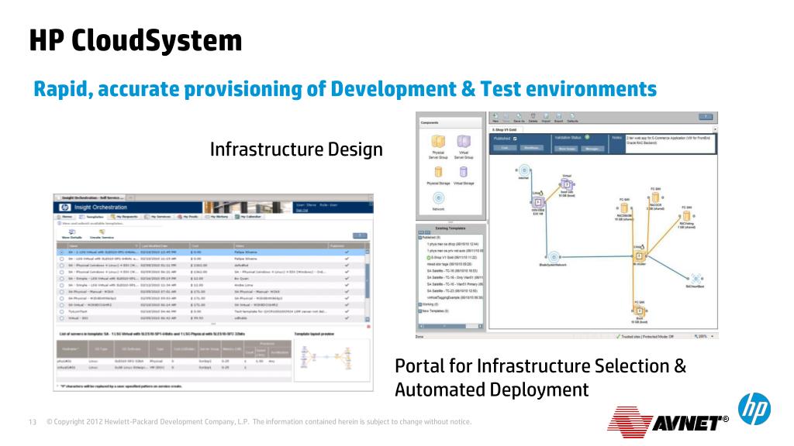This screenshot has height=446, width=794.
Task: Select the fourth template row radio button
Action: click(62, 272)
